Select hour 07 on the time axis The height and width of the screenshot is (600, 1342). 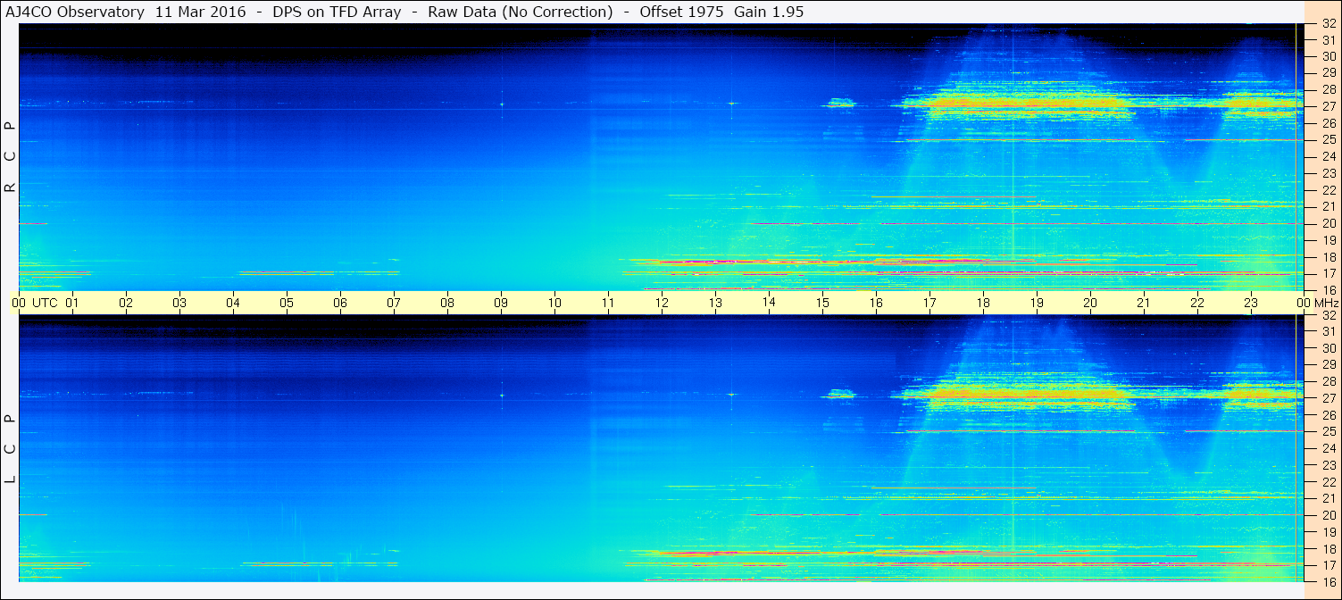(x=394, y=303)
